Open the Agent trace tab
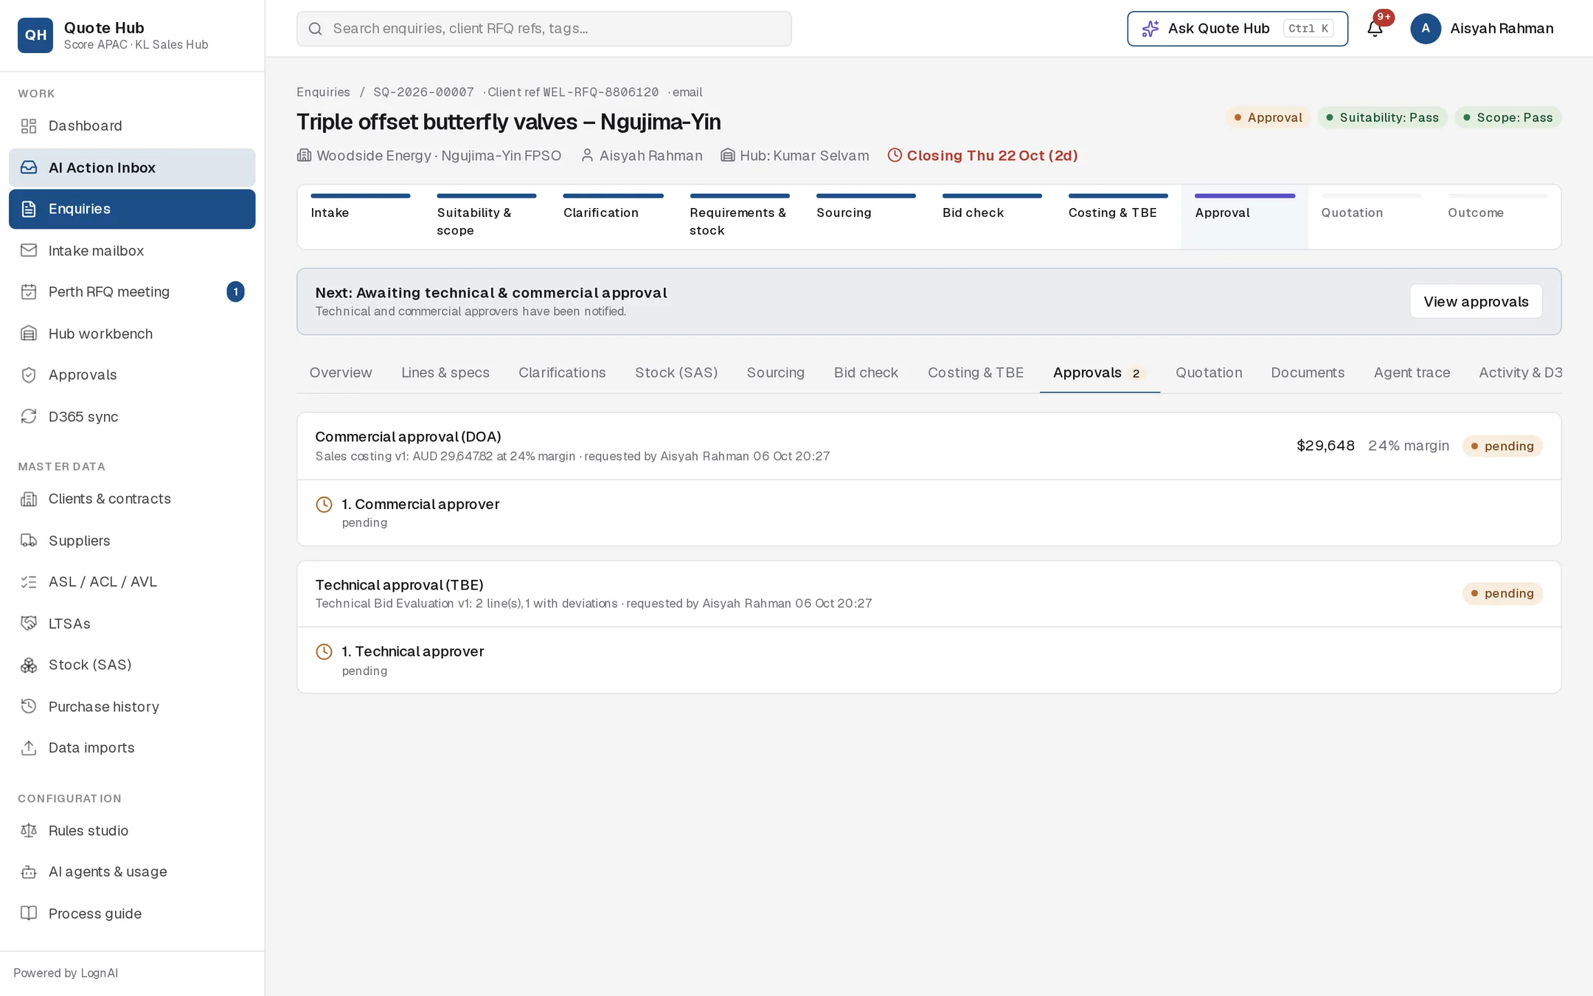 [1412, 373]
